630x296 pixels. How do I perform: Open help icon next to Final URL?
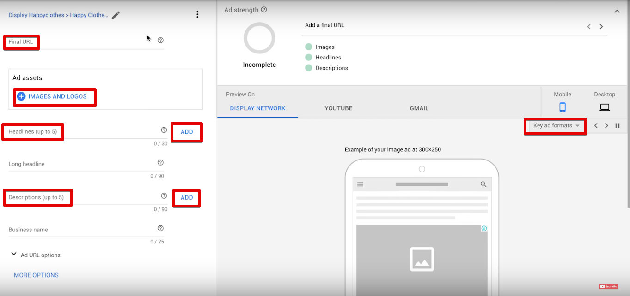point(160,40)
